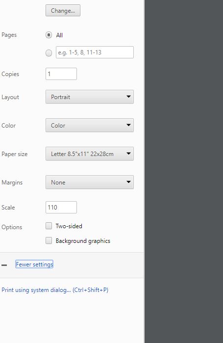Select the custom page range radio button
Screen dimensions: 223x343
coord(49,53)
